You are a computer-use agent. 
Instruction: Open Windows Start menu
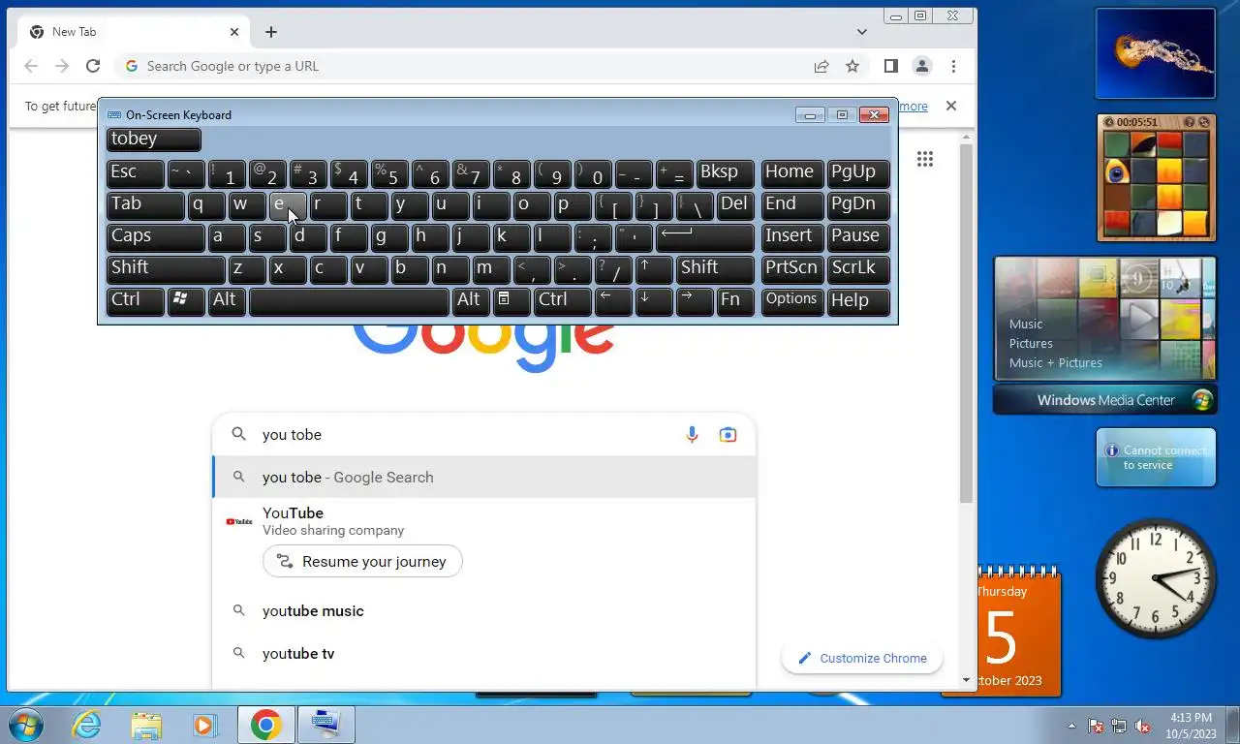point(25,725)
